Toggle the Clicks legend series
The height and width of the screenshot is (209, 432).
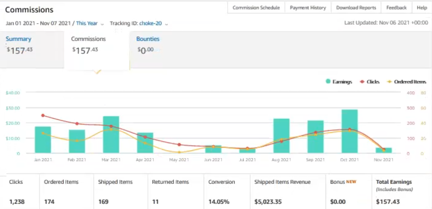370,82
